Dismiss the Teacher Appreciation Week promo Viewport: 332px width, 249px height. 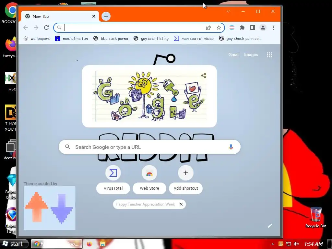pyautogui.click(x=181, y=204)
